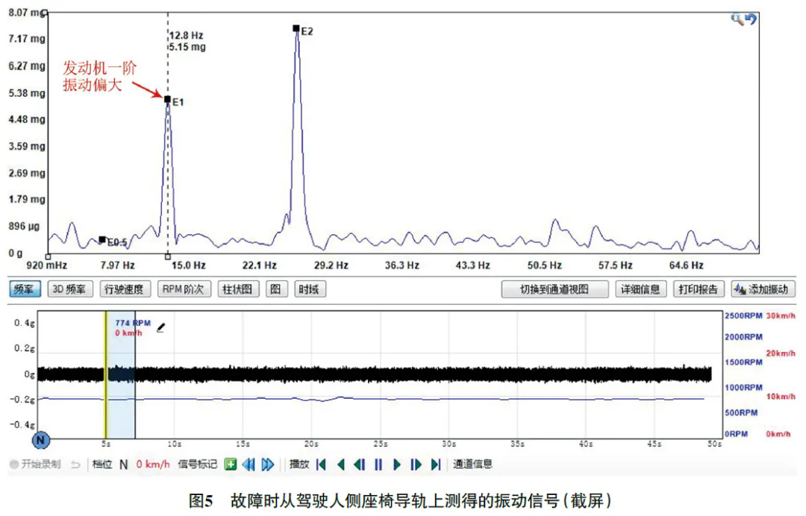Jump to previous signal marker
This screenshot has height=516, width=806.
click(249, 465)
